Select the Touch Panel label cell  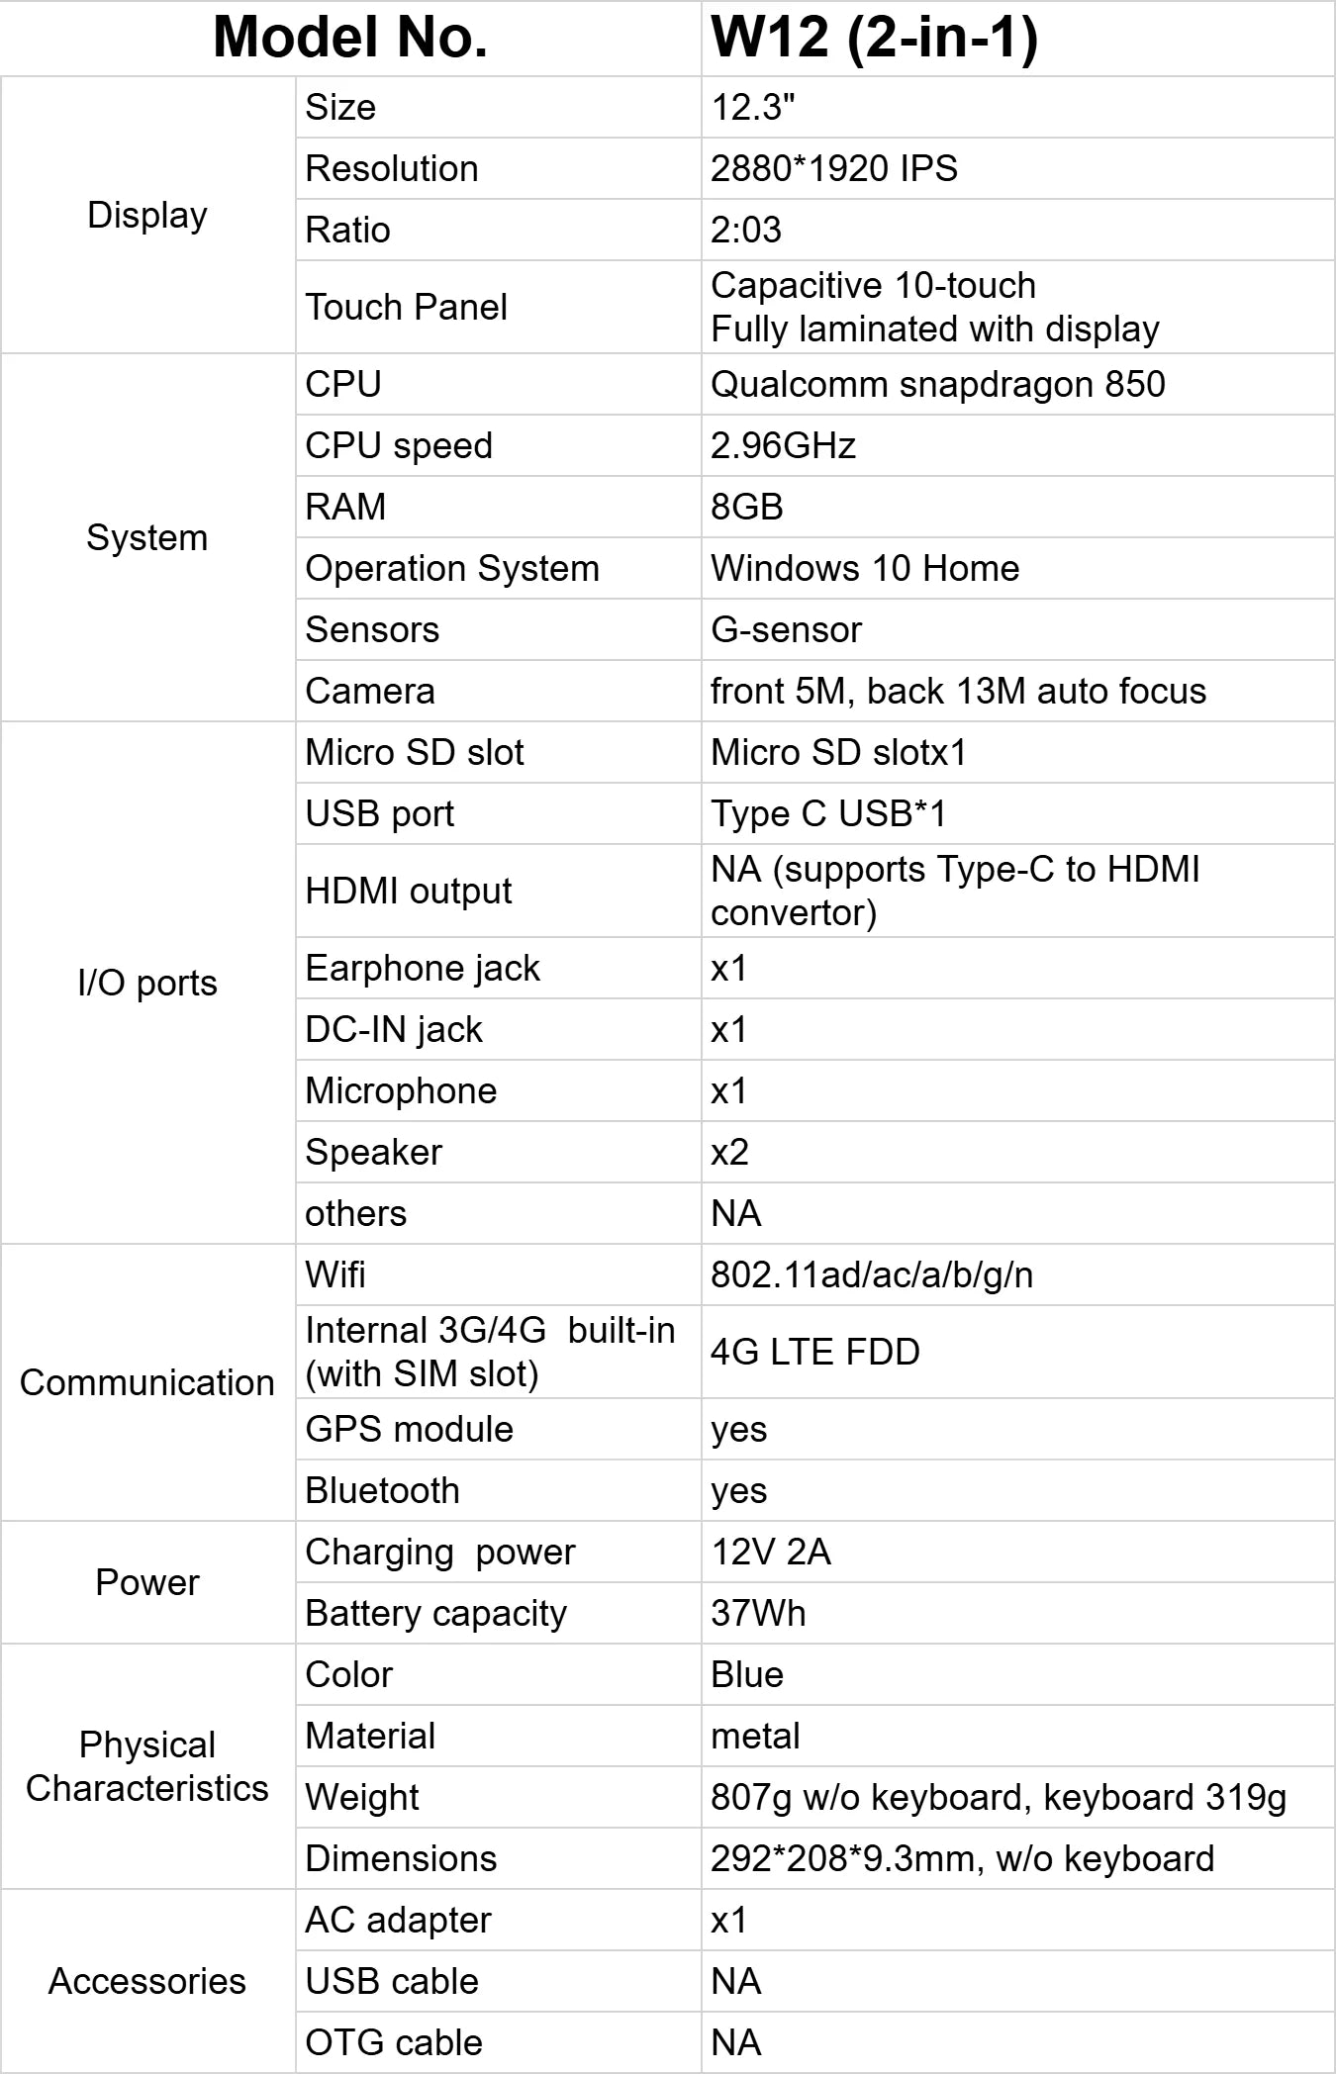click(406, 307)
